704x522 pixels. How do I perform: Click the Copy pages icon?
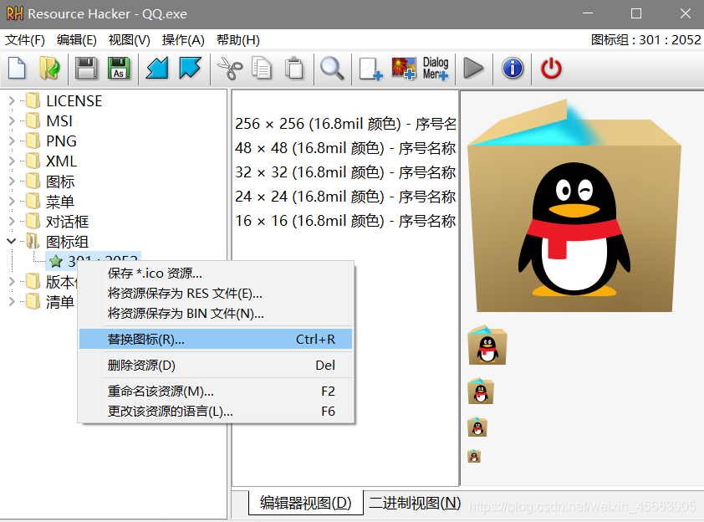262,69
